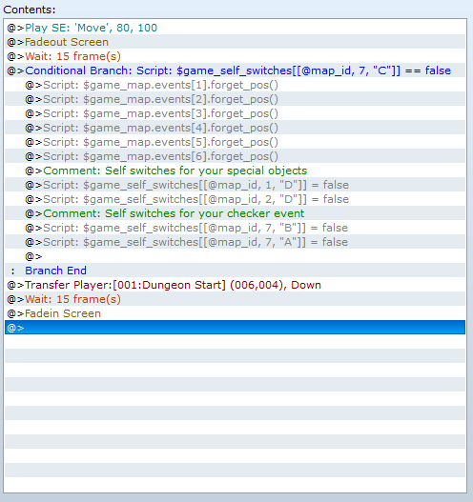473x502 pixels.
Task: Highlight the events[5].forget_pos() script line
Action: click(235, 142)
